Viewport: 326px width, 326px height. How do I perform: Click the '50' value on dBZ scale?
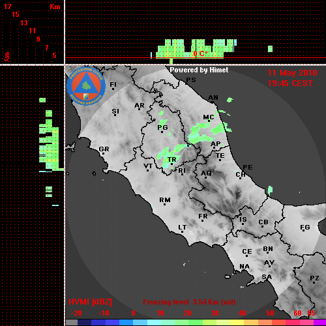[x=270, y=313]
